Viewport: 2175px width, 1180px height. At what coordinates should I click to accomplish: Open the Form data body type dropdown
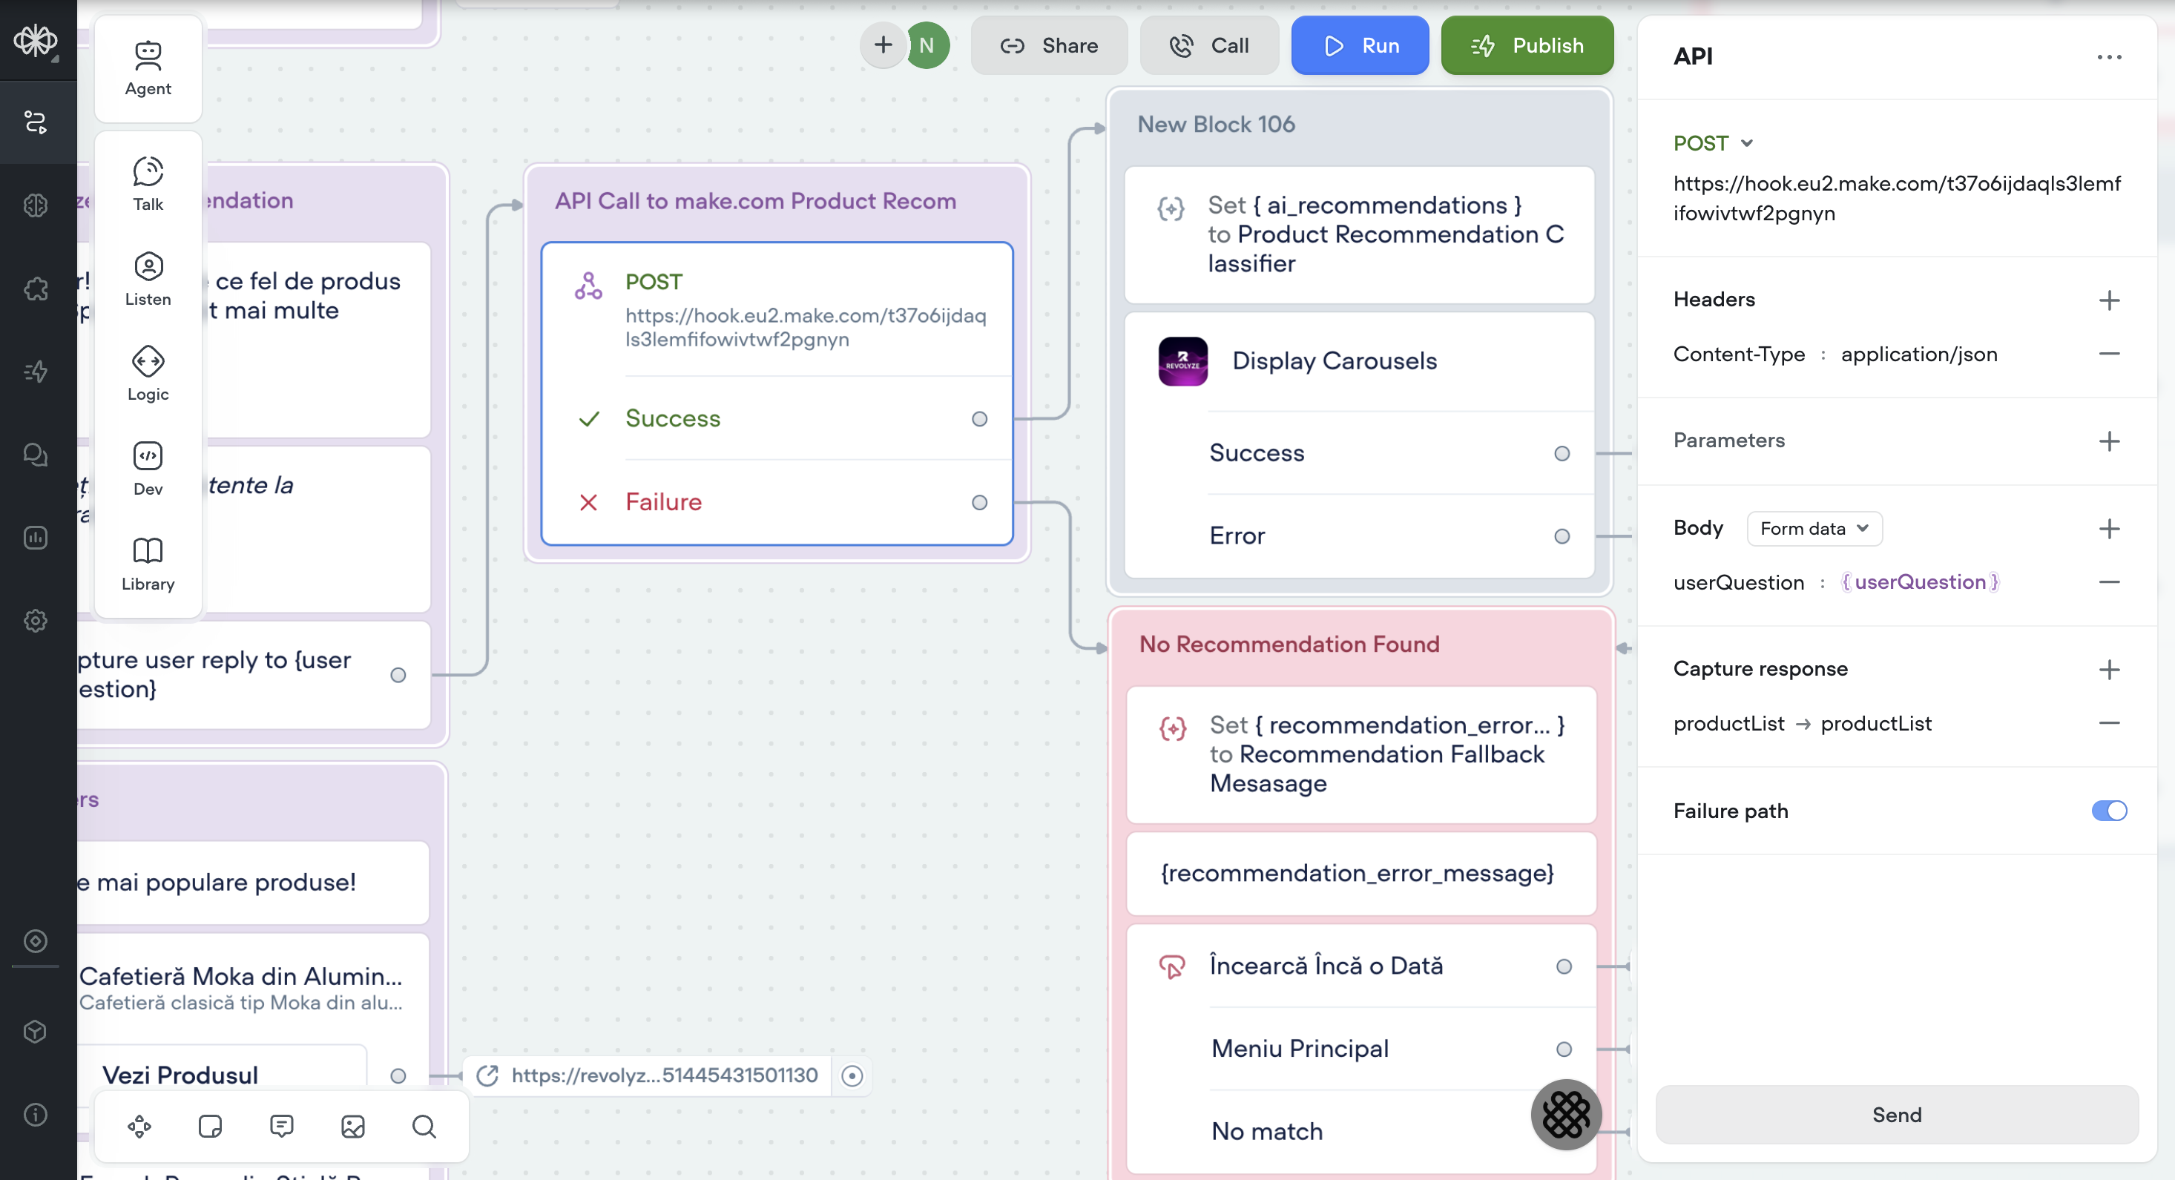[1814, 528]
